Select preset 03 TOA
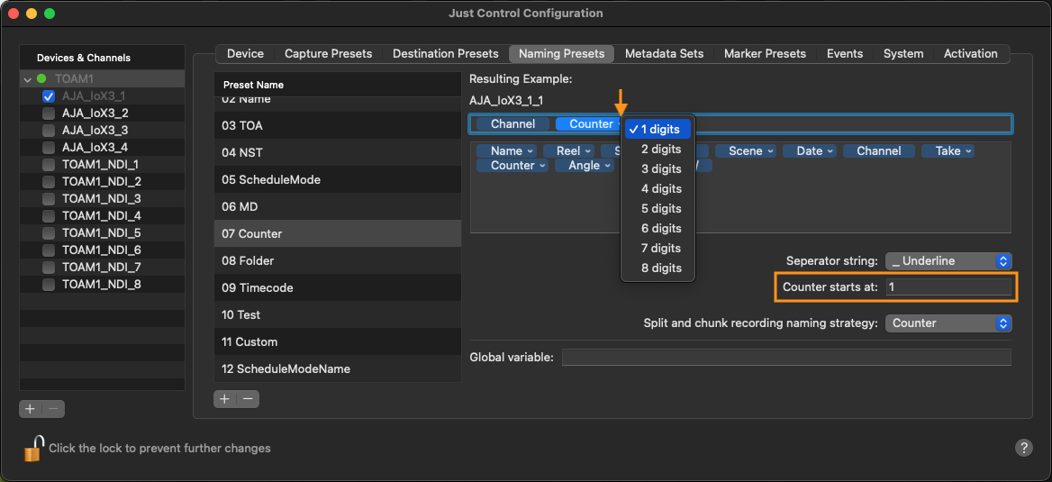Viewport: 1052px width, 482px height. pyautogui.click(x=338, y=125)
